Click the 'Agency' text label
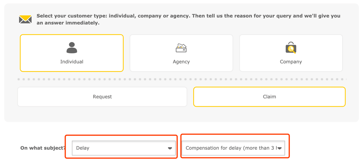This screenshot has width=362, height=164. 181,62
